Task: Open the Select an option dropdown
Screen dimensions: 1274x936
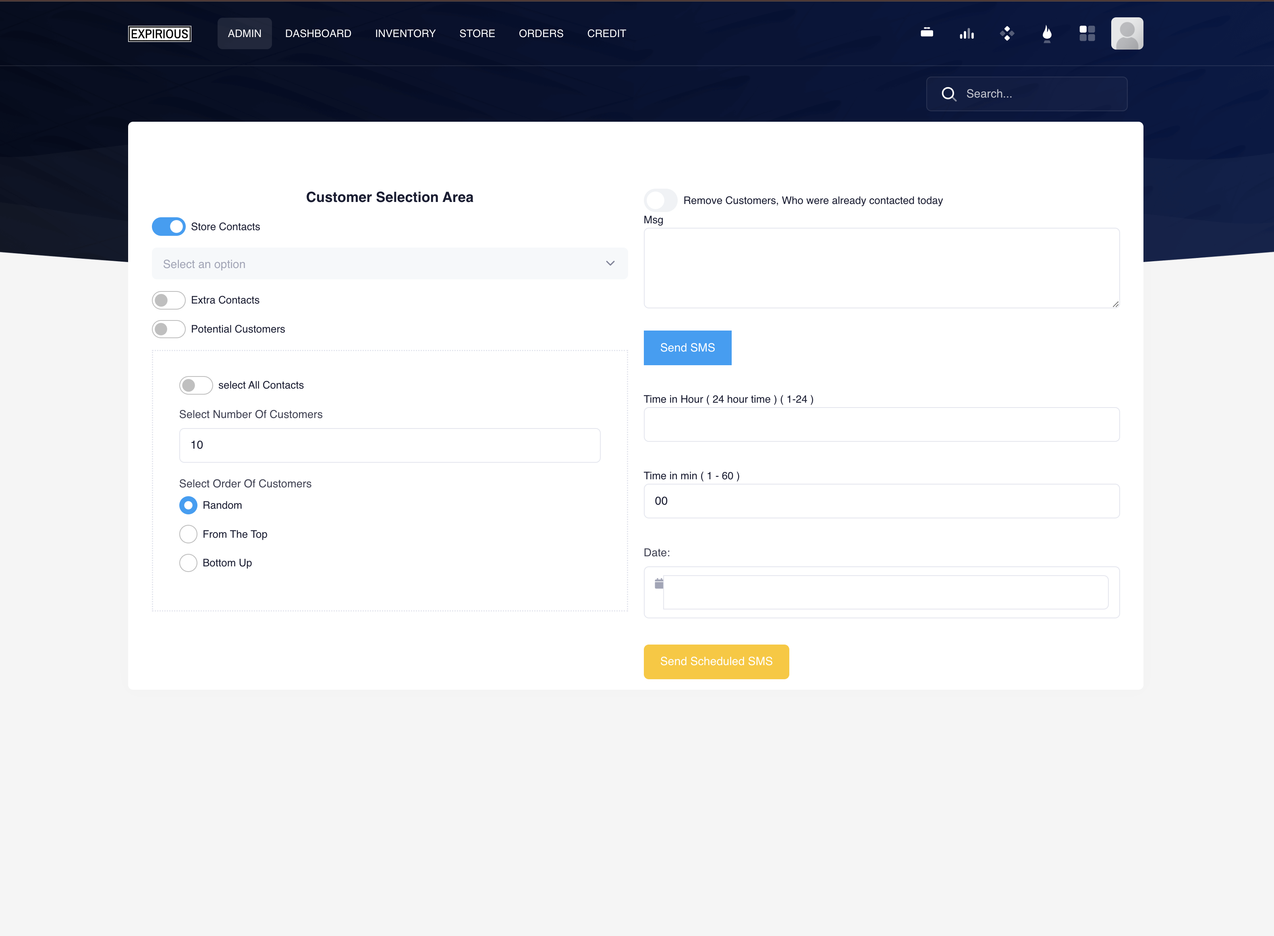Action: click(x=390, y=264)
